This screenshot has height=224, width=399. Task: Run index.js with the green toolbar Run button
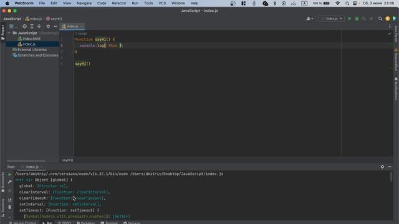(350, 19)
